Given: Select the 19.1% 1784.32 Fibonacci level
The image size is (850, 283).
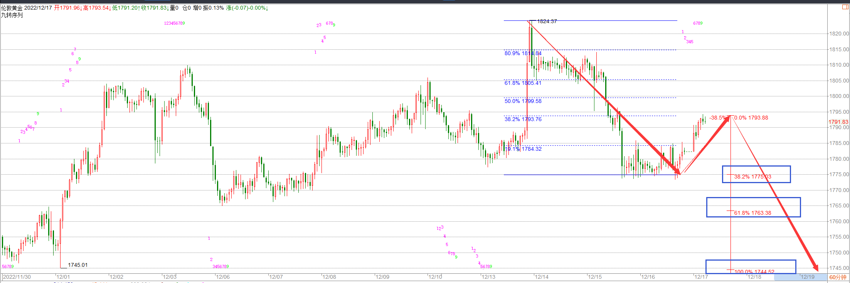Looking at the screenshot, I should pyautogui.click(x=523, y=149).
